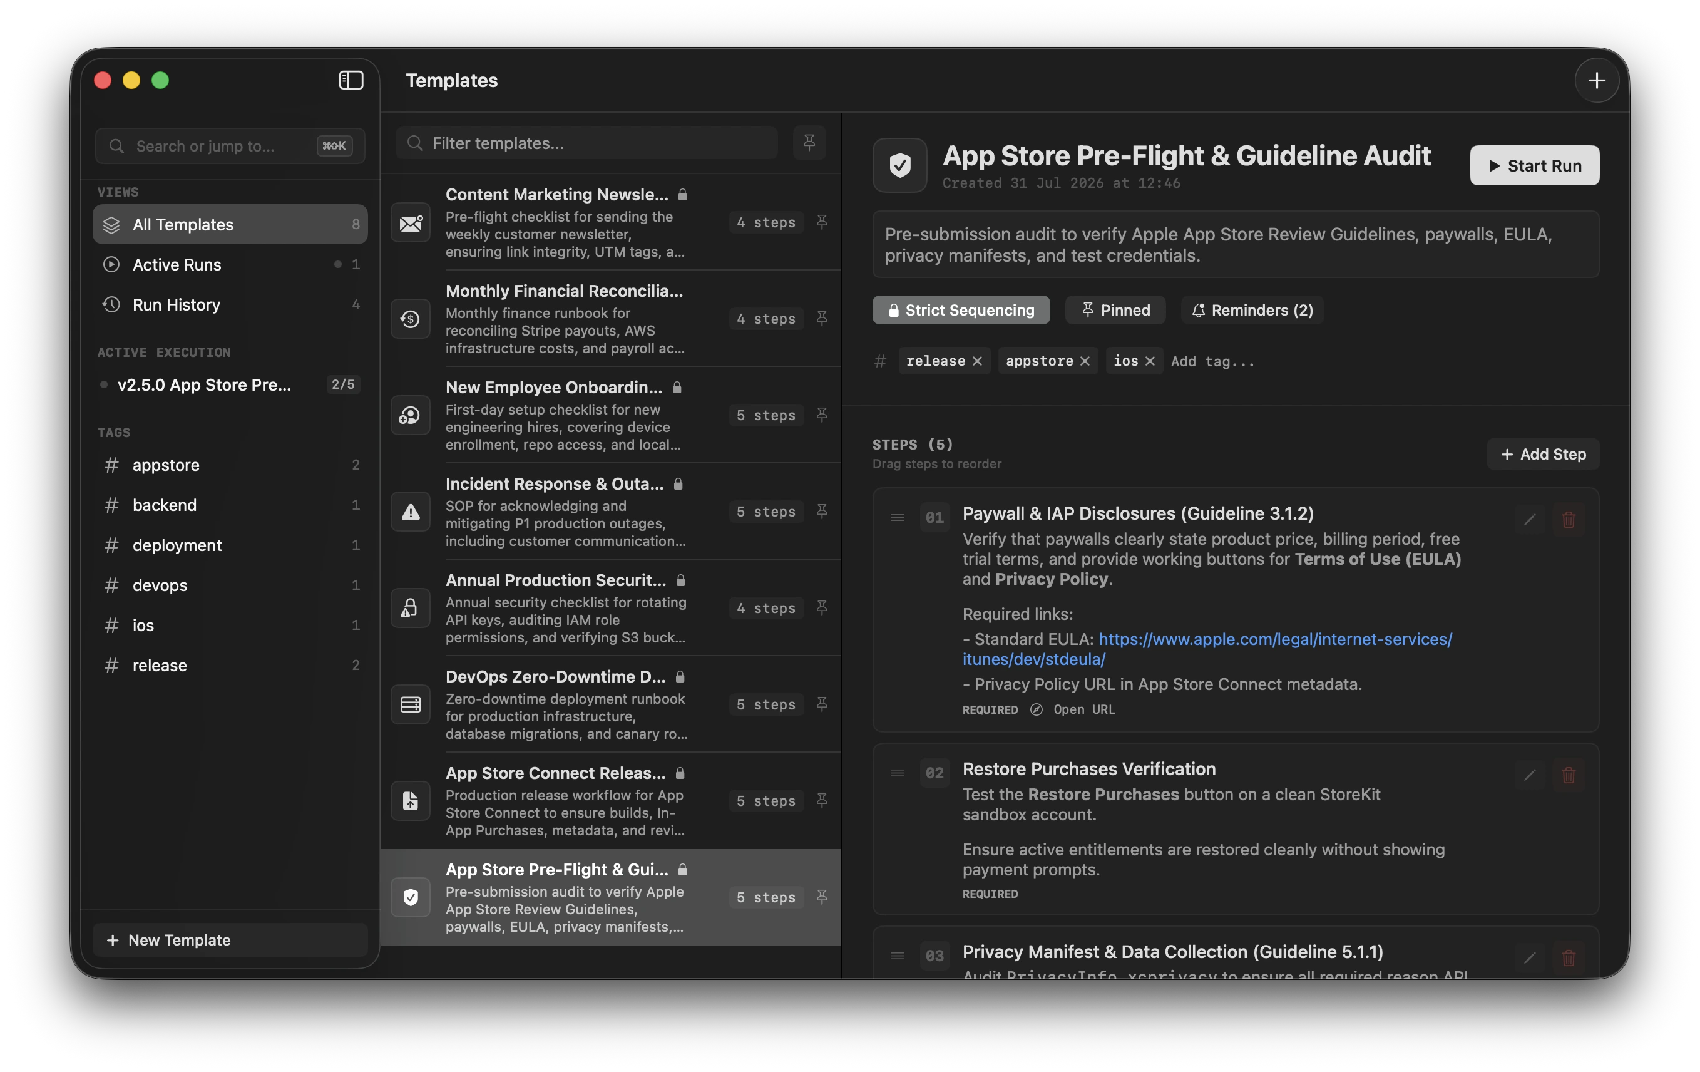Open the Apple standard EULA link
This screenshot has height=1072, width=1700.
1207,650
